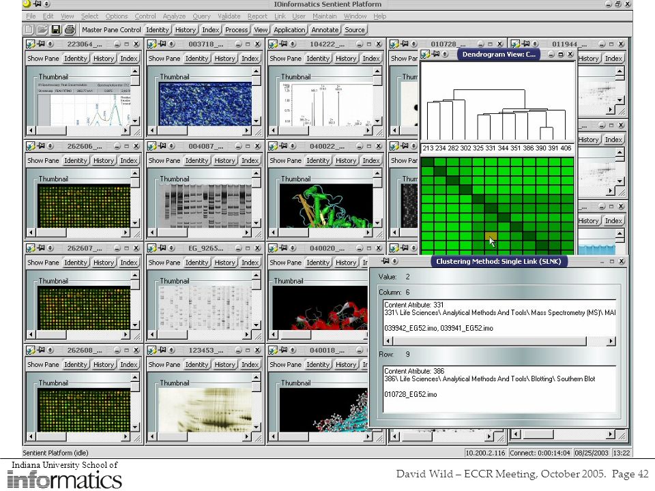Viewport: 655px width, 491px height.
Task: Click Show Pane on pane 123453
Action: point(164,364)
